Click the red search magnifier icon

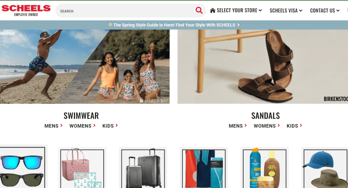(x=199, y=10)
